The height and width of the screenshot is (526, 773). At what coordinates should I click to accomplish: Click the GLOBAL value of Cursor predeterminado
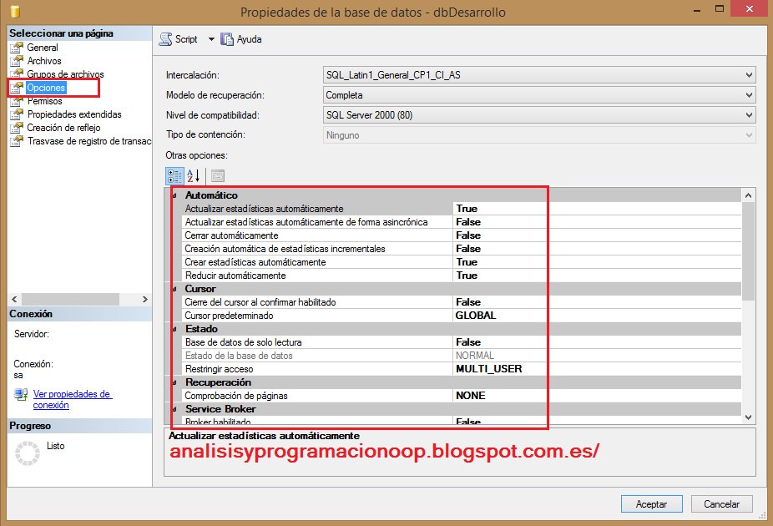[x=476, y=316]
